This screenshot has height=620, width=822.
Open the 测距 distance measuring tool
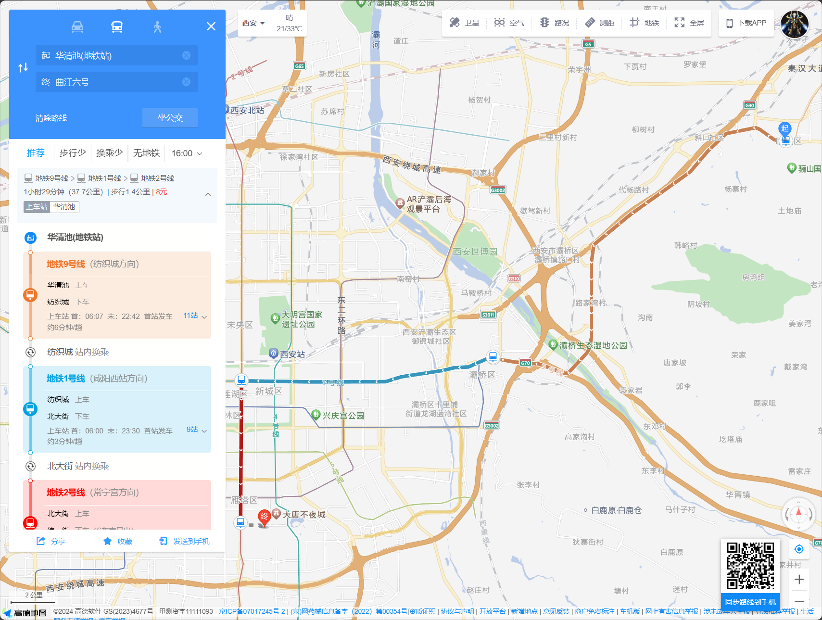(x=599, y=23)
